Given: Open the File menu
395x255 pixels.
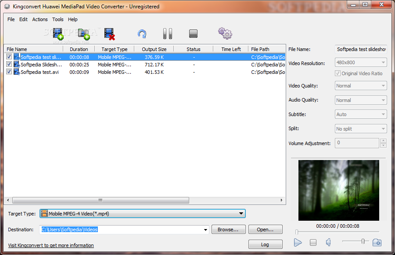Looking at the screenshot, I should coord(11,19).
